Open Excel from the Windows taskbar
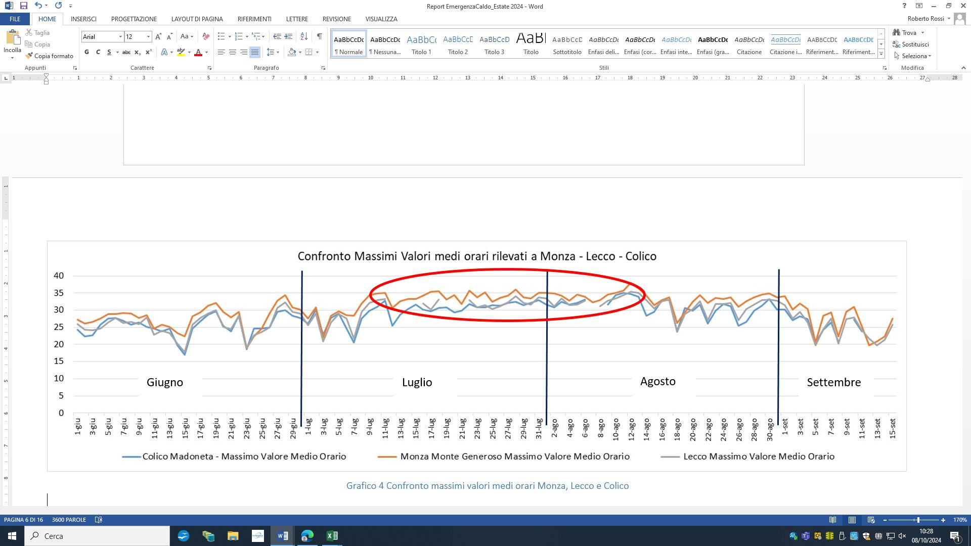 coord(332,536)
